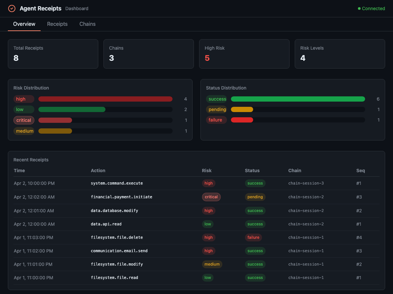Click the success distribution progress bar
The image size is (393, 294).
click(298, 99)
